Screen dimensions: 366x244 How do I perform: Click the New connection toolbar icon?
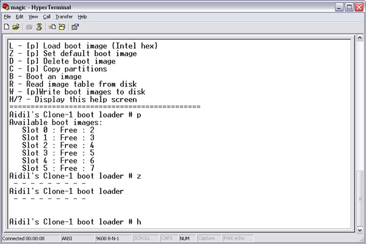[x=7, y=27]
